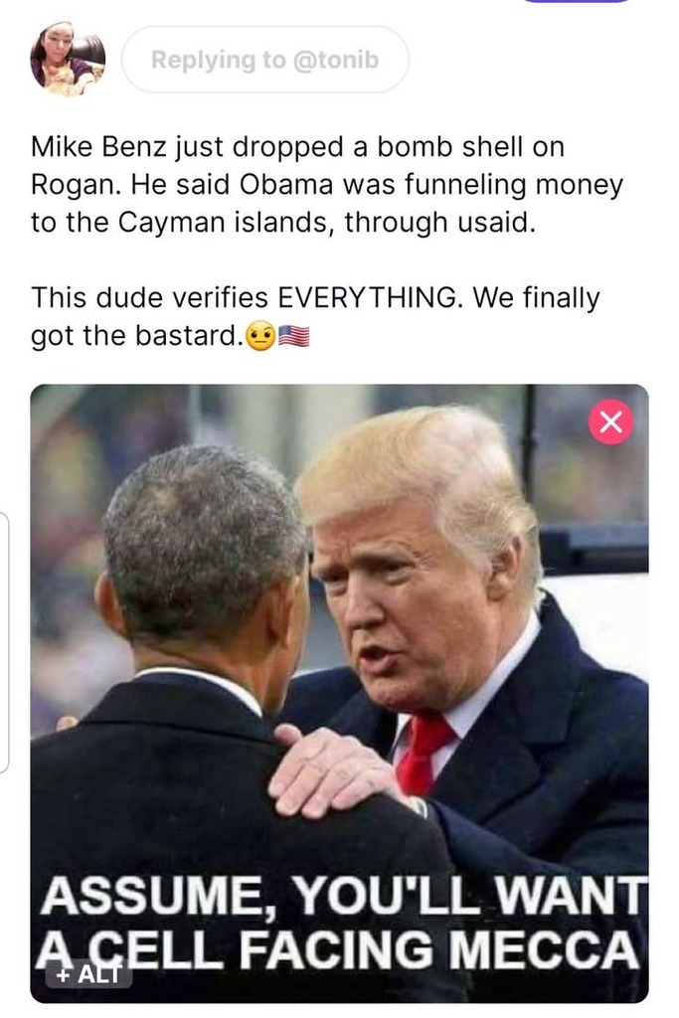Click the Replying to @tonib pill
Viewport: 679px width, 1018px height.
(264, 60)
